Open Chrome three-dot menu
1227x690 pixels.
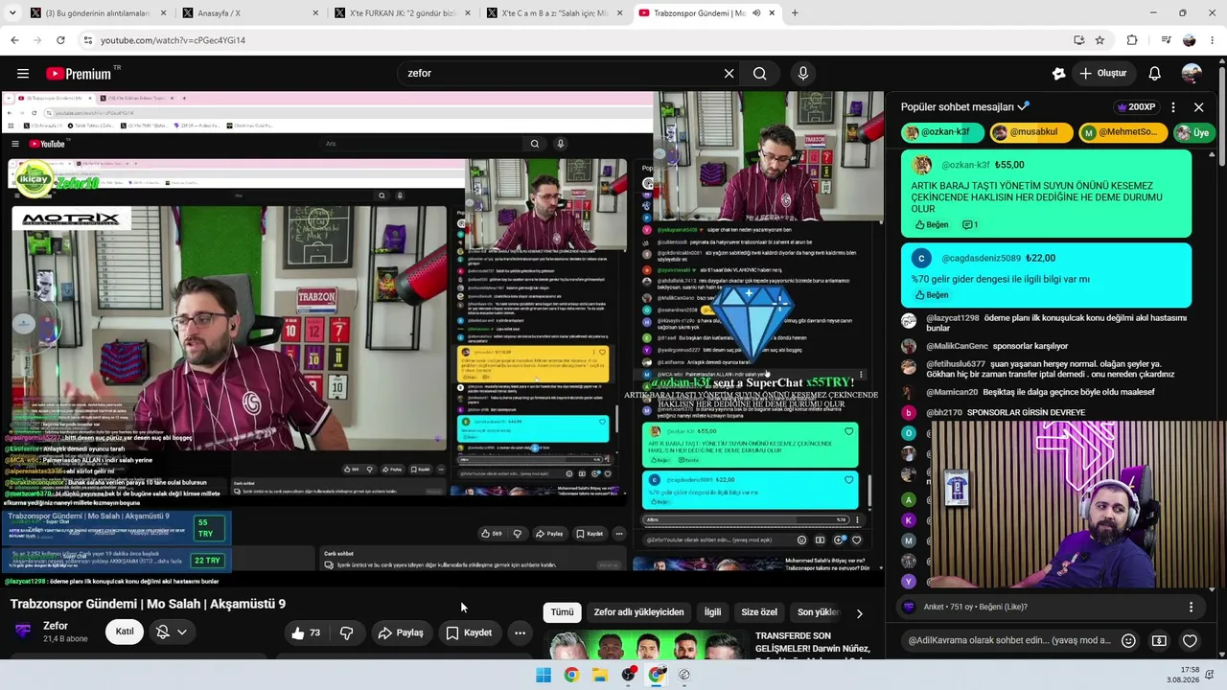[1213, 40]
